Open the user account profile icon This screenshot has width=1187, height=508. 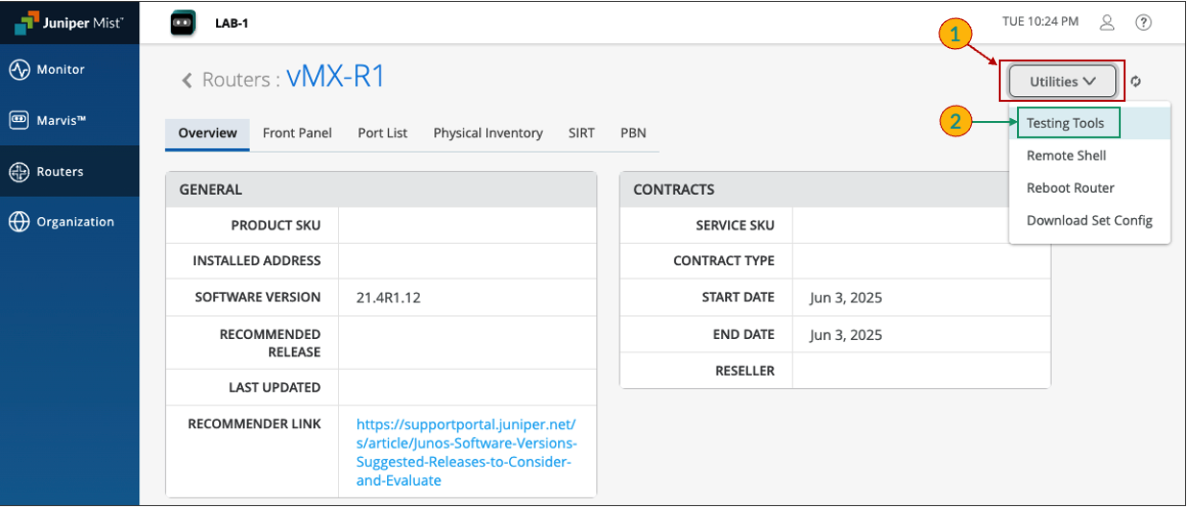[1107, 22]
